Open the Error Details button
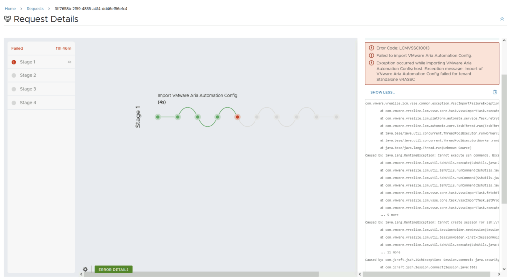 click(114, 269)
